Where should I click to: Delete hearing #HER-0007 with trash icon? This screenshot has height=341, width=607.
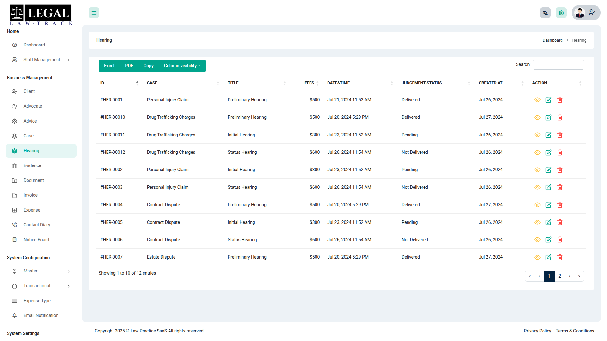point(560,257)
